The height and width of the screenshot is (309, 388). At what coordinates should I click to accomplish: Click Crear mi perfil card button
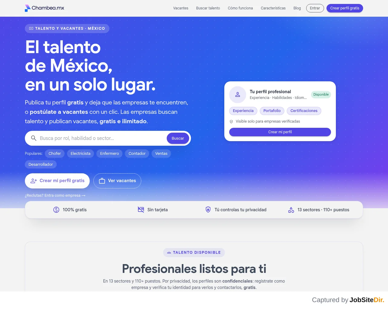click(280, 132)
